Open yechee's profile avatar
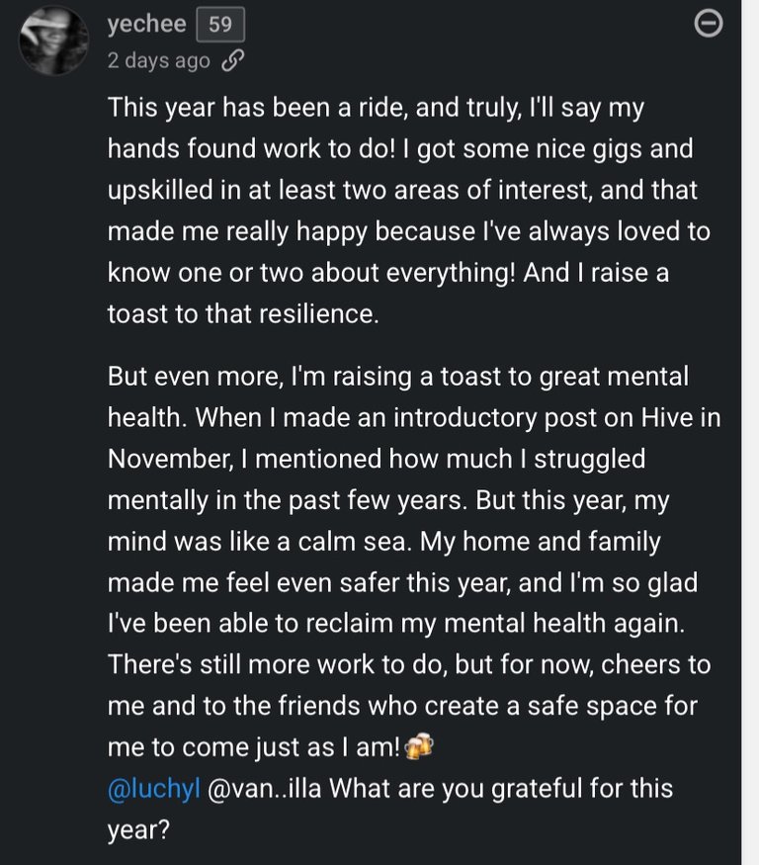The height and width of the screenshot is (865, 759). click(53, 41)
